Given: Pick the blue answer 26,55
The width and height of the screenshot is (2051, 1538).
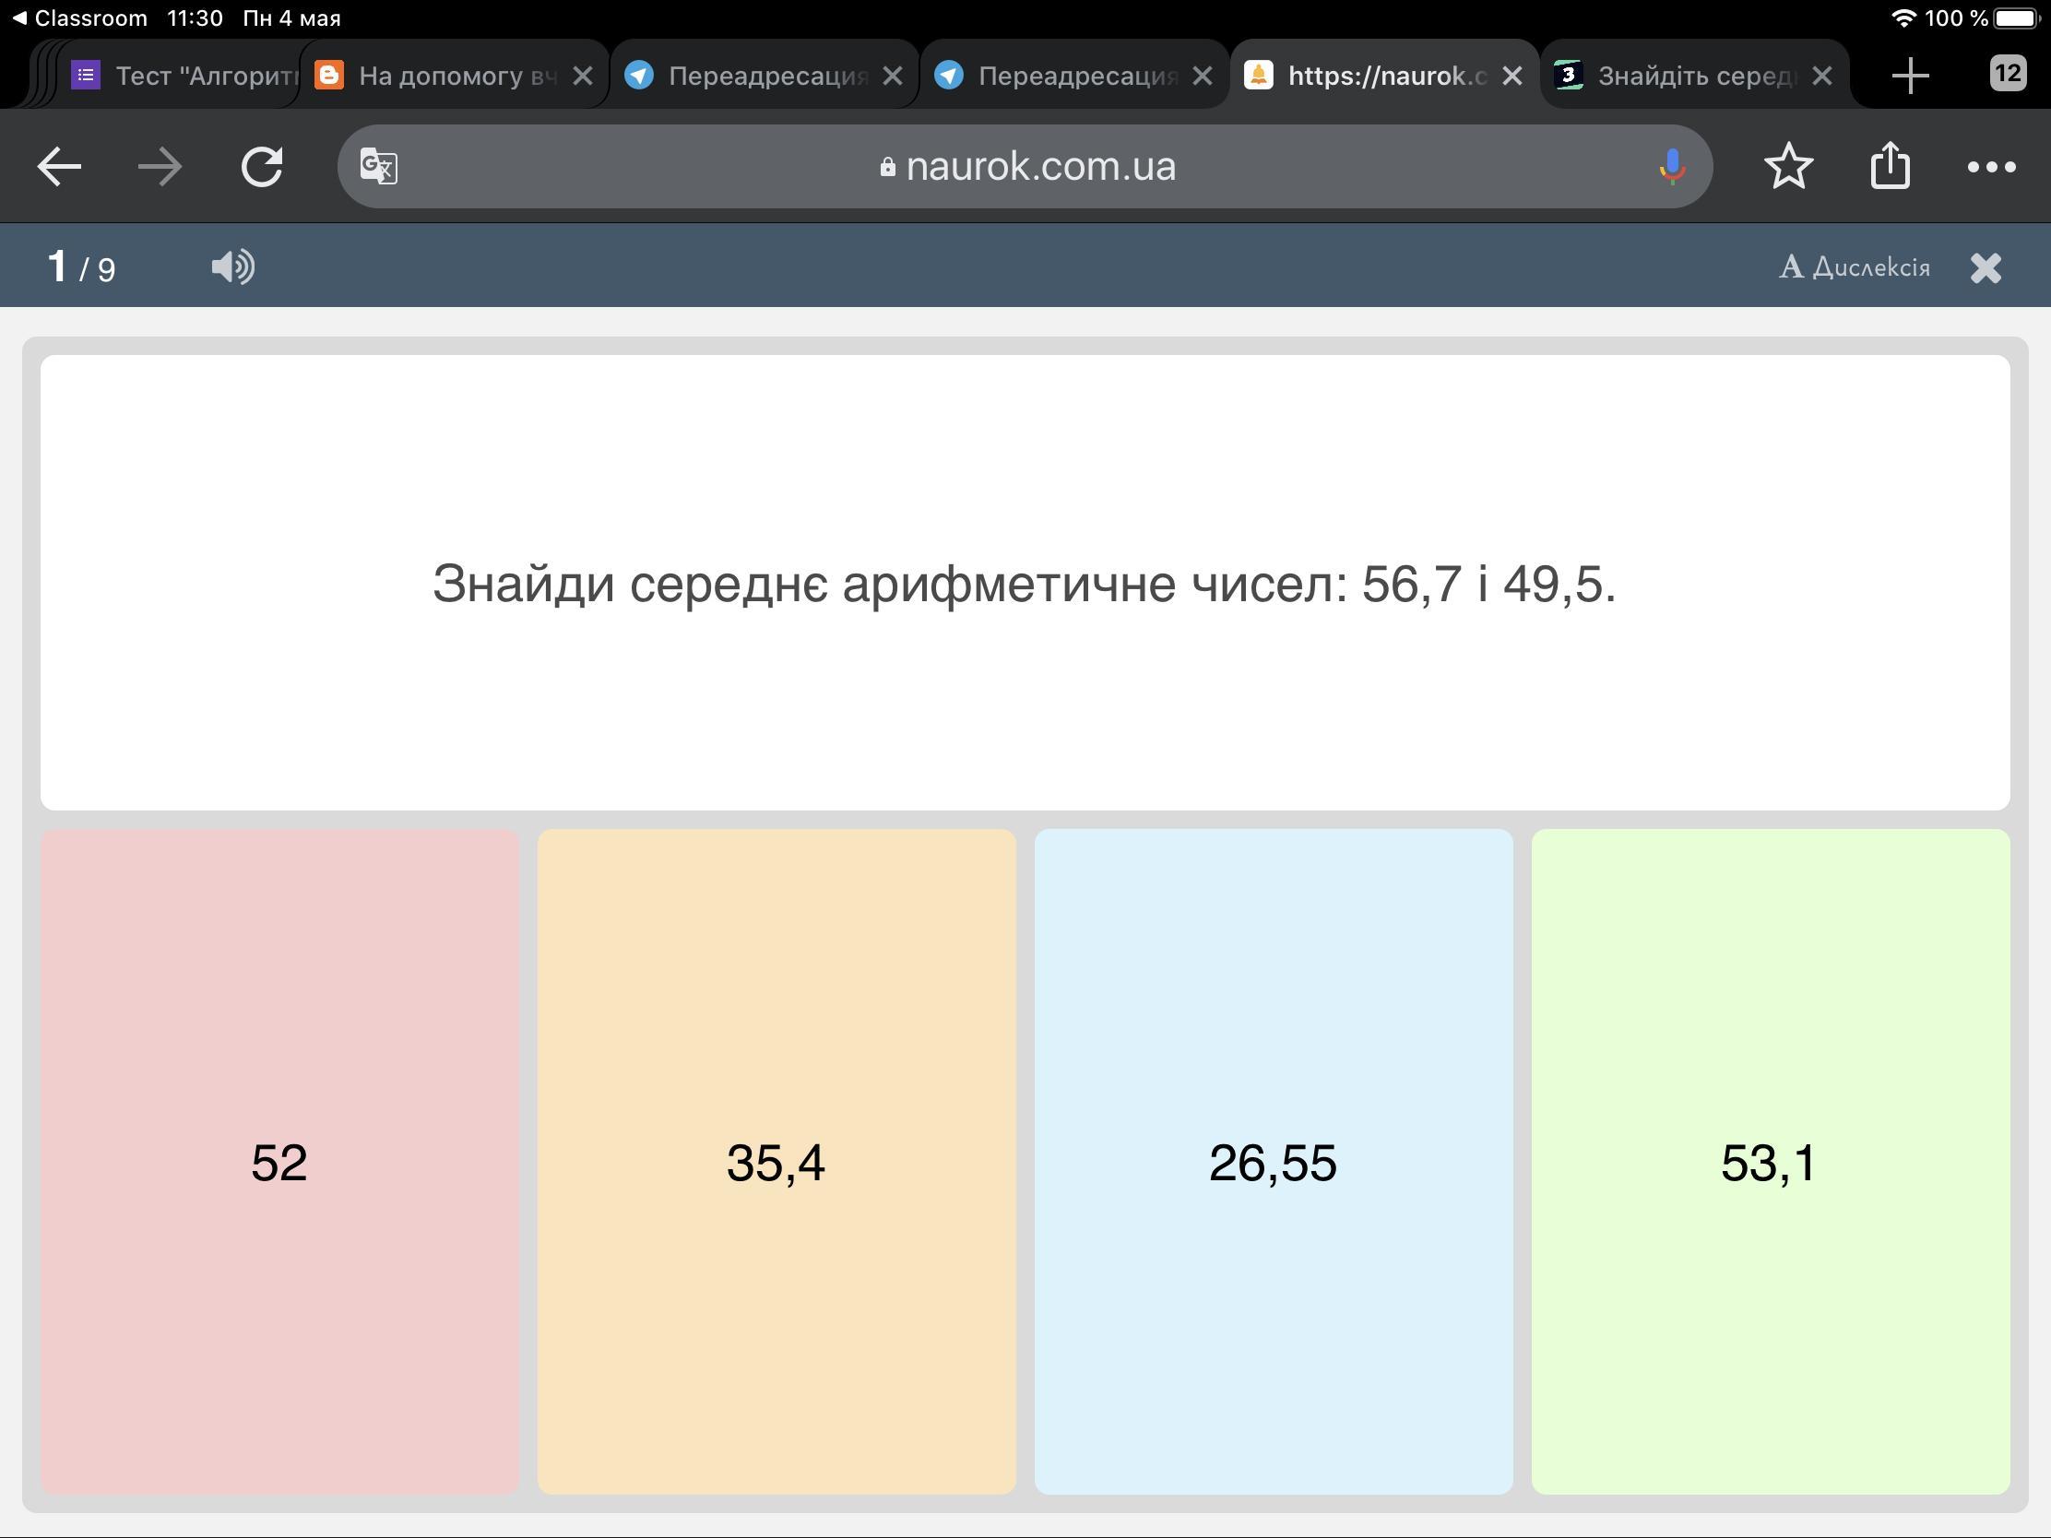Looking at the screenshot, I should 1272,1161.
